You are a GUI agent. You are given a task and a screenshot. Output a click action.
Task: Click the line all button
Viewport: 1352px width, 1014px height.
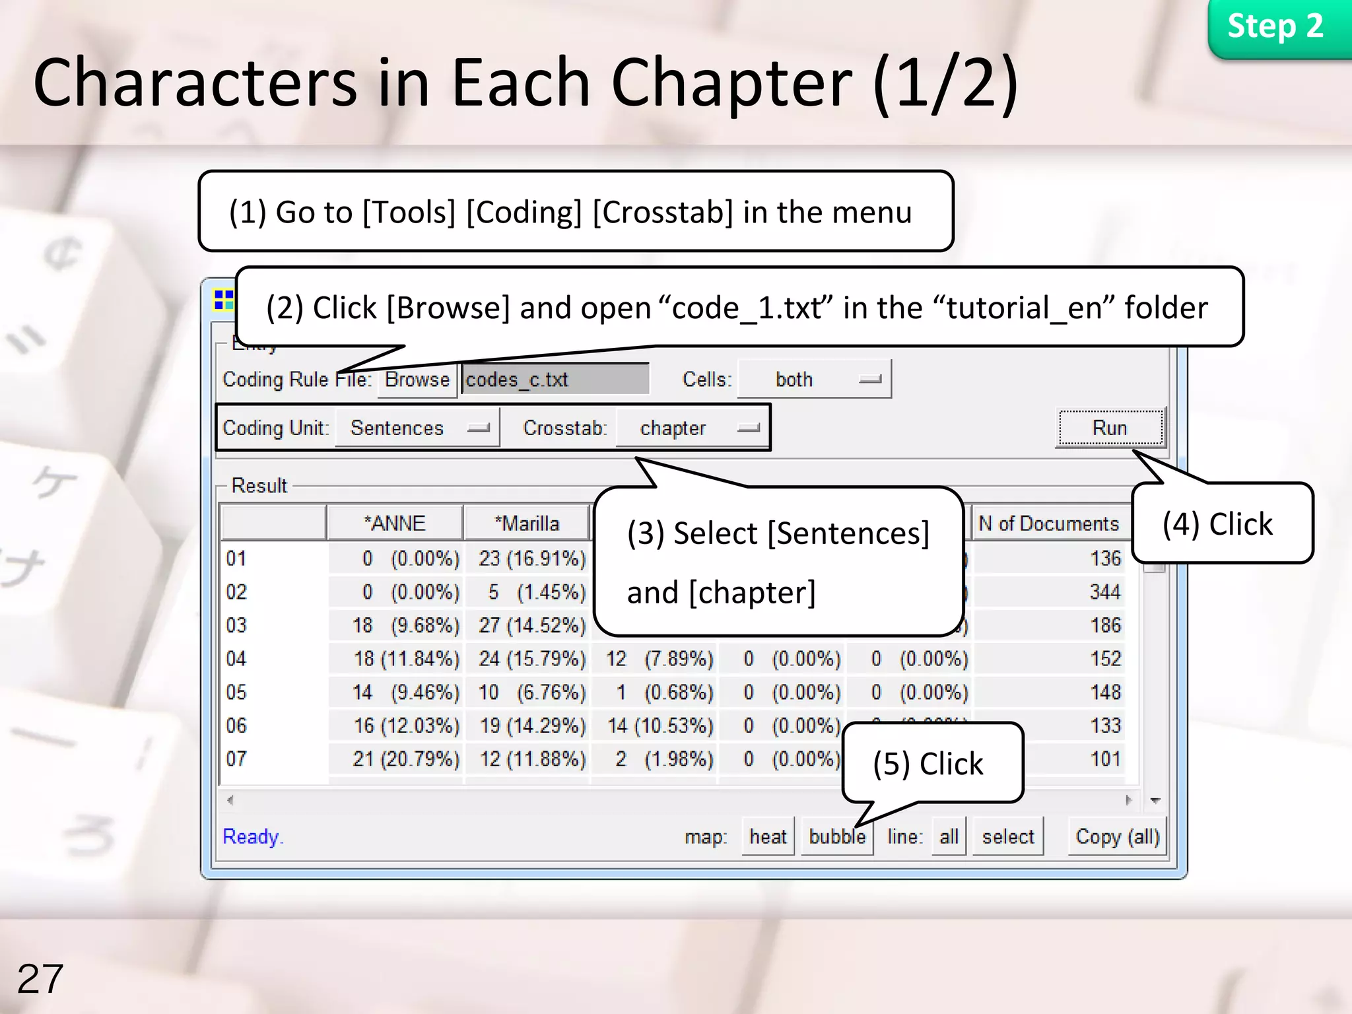coord(949,836)
